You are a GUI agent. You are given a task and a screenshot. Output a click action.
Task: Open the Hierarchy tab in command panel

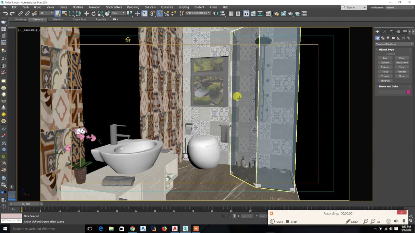[x=391, y=31]
